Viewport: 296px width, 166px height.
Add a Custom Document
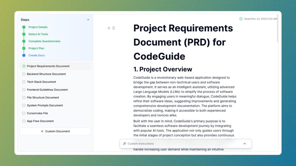pos(55,131)
